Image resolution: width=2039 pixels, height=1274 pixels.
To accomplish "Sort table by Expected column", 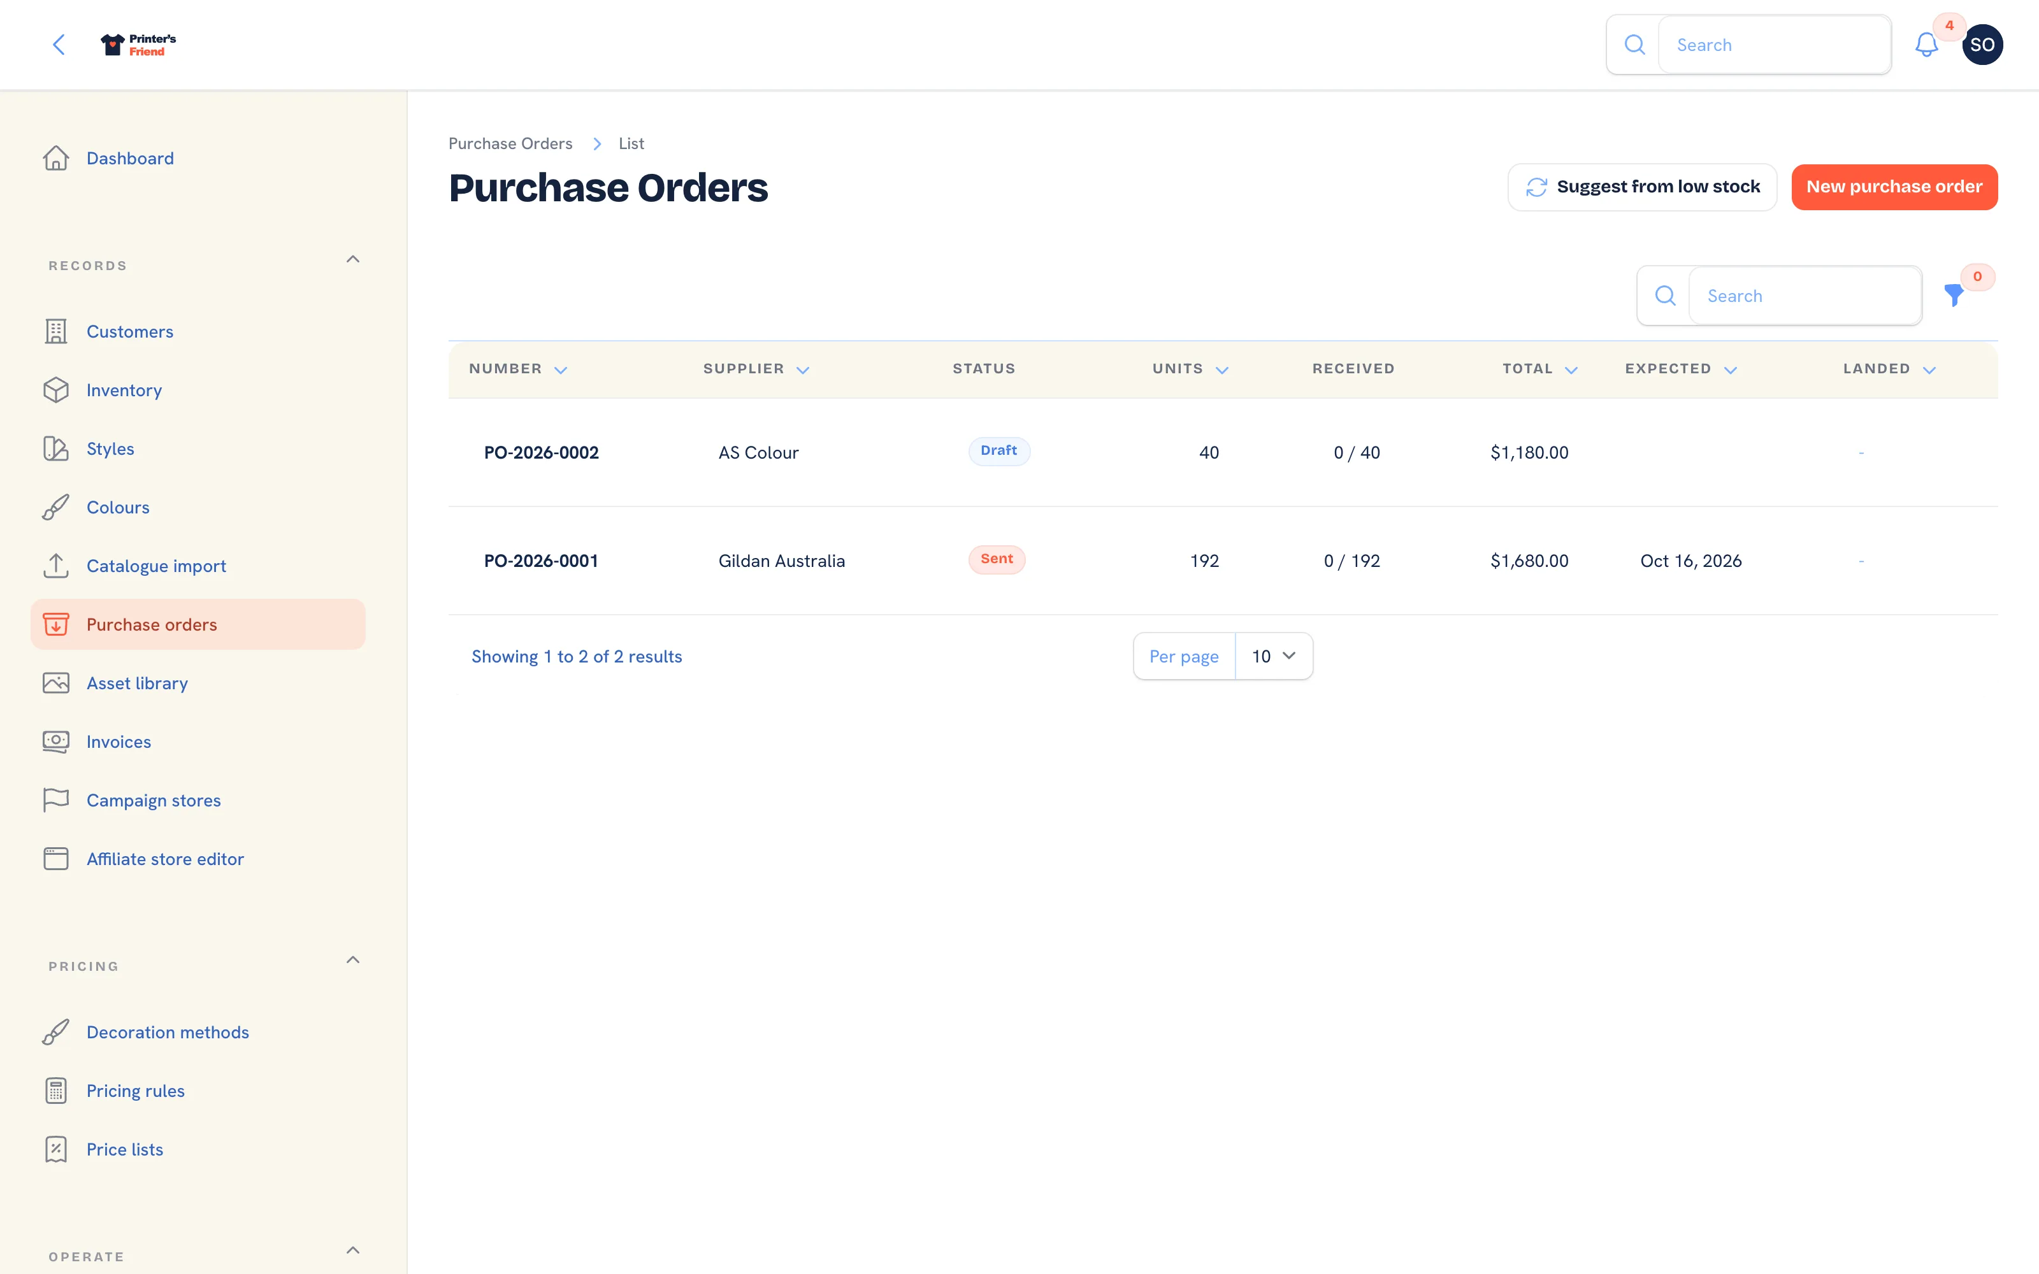I will click(1680, 369).
